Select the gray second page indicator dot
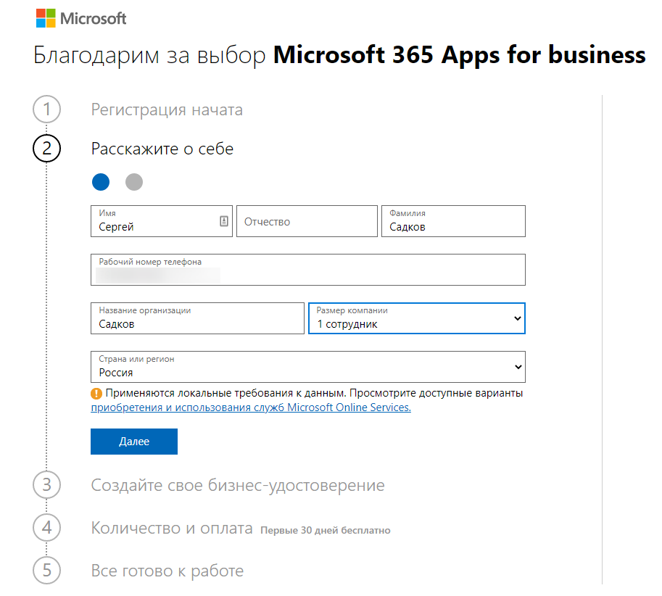Viewport: 662px width, 596px height. (x=134, y=182)
